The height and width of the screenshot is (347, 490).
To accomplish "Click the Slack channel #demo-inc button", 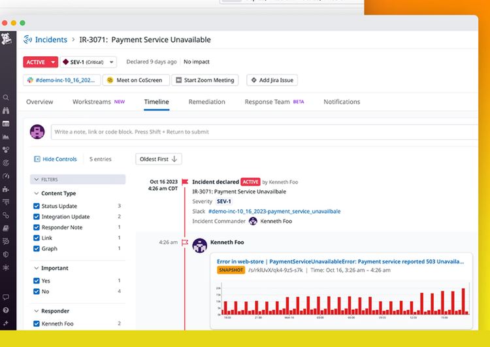I will (62, 80).
